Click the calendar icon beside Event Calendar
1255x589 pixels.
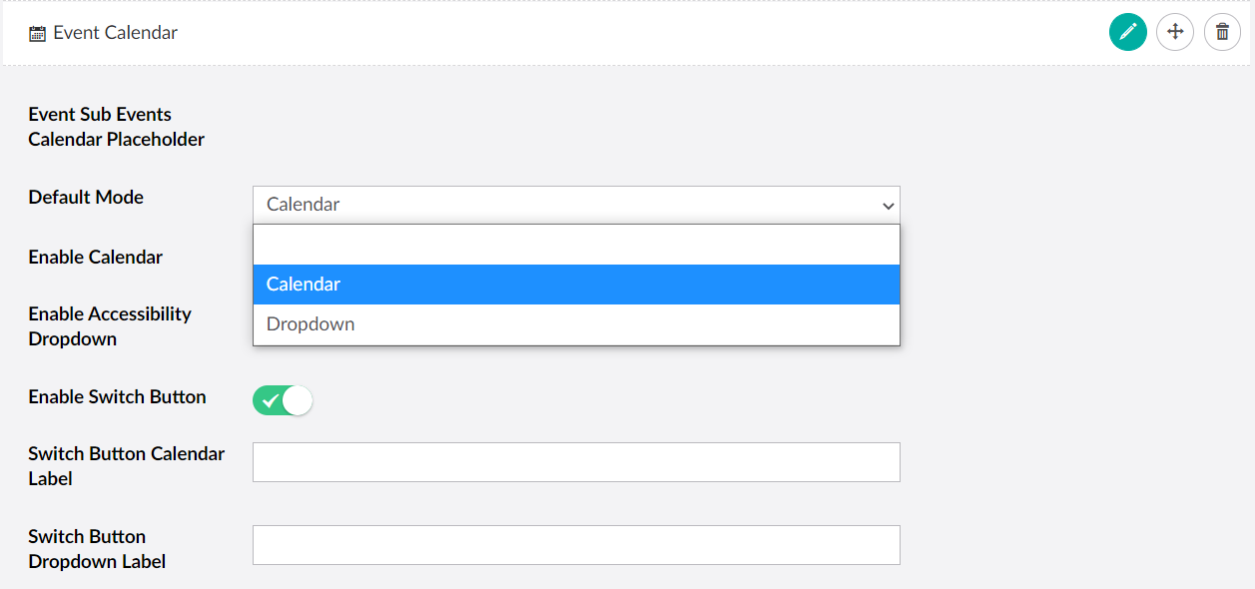coord(36,32)
